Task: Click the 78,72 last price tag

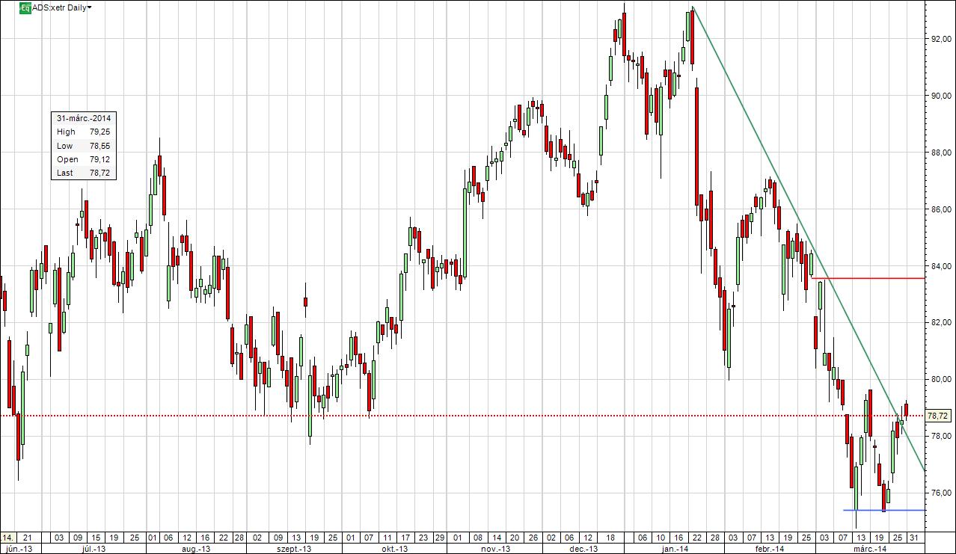Action: [938, 416]
